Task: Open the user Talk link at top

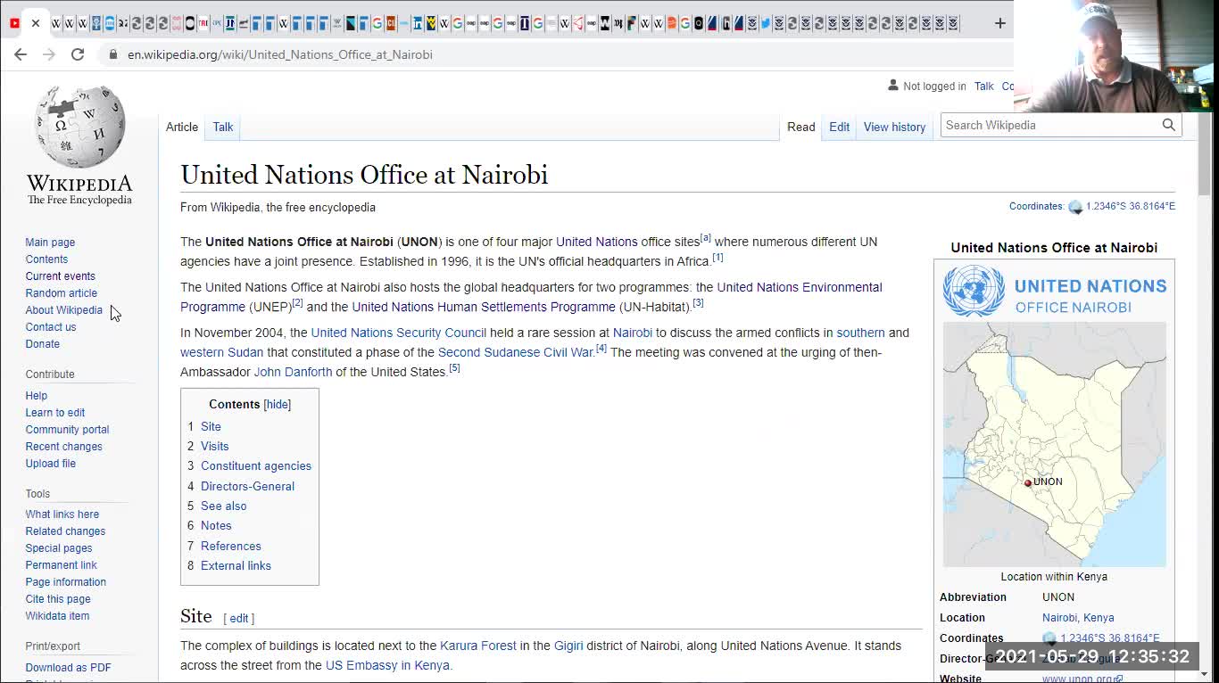Action: click(x=983, y=86)
